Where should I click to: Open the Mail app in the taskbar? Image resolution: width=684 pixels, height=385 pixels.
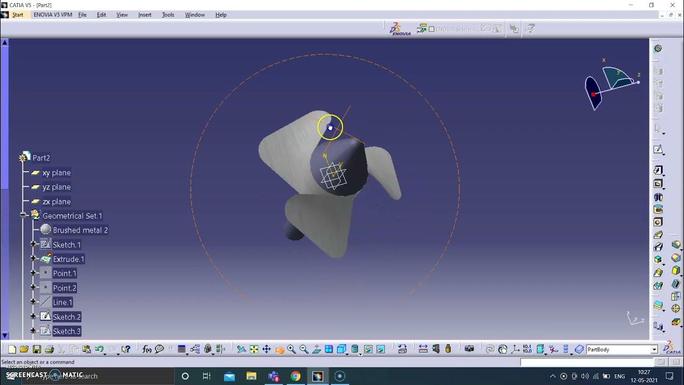[x=229, y=376]
